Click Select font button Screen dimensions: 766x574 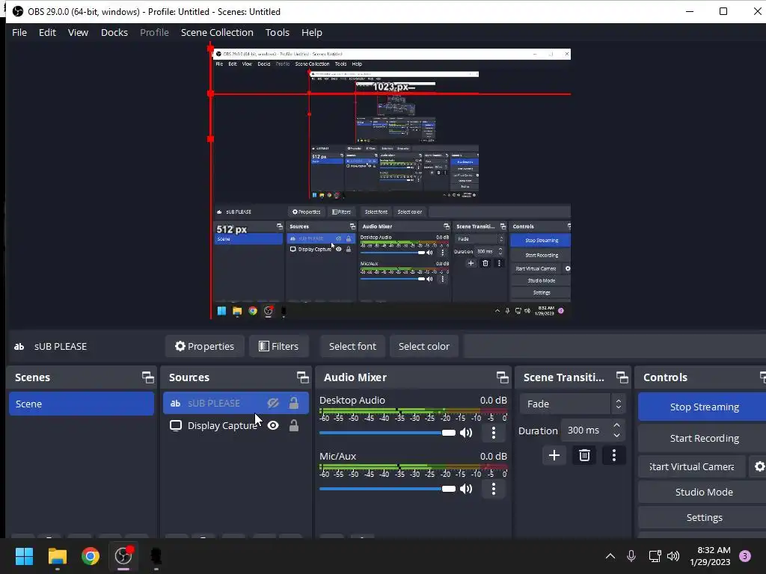click(352, 346)
